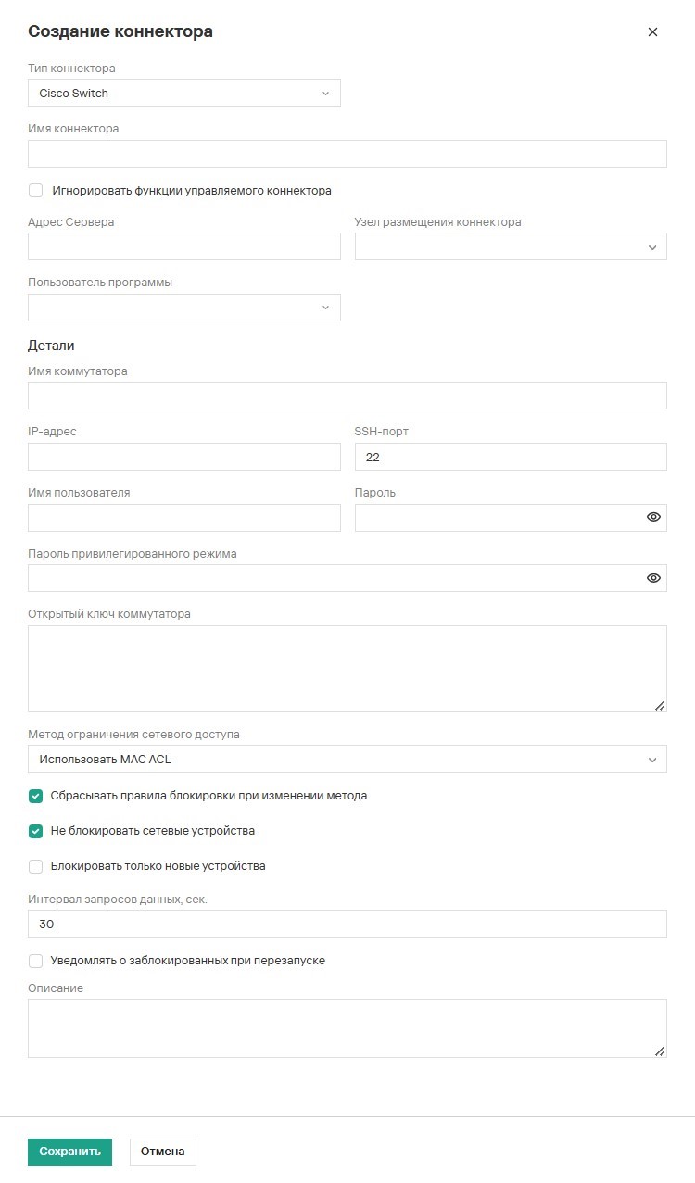Viewport: 695px width, 1183px height.
Task: Click the Имя коннектора input field
Action: click(x=347, y=154)
